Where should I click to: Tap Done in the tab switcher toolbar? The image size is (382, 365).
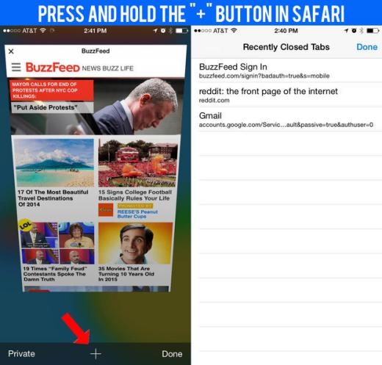click(x=172, y=354)
